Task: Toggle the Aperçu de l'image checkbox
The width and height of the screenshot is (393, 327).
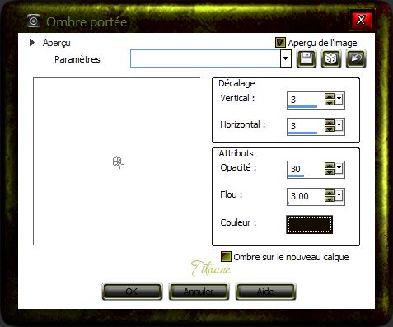Action: coord(280,43)
